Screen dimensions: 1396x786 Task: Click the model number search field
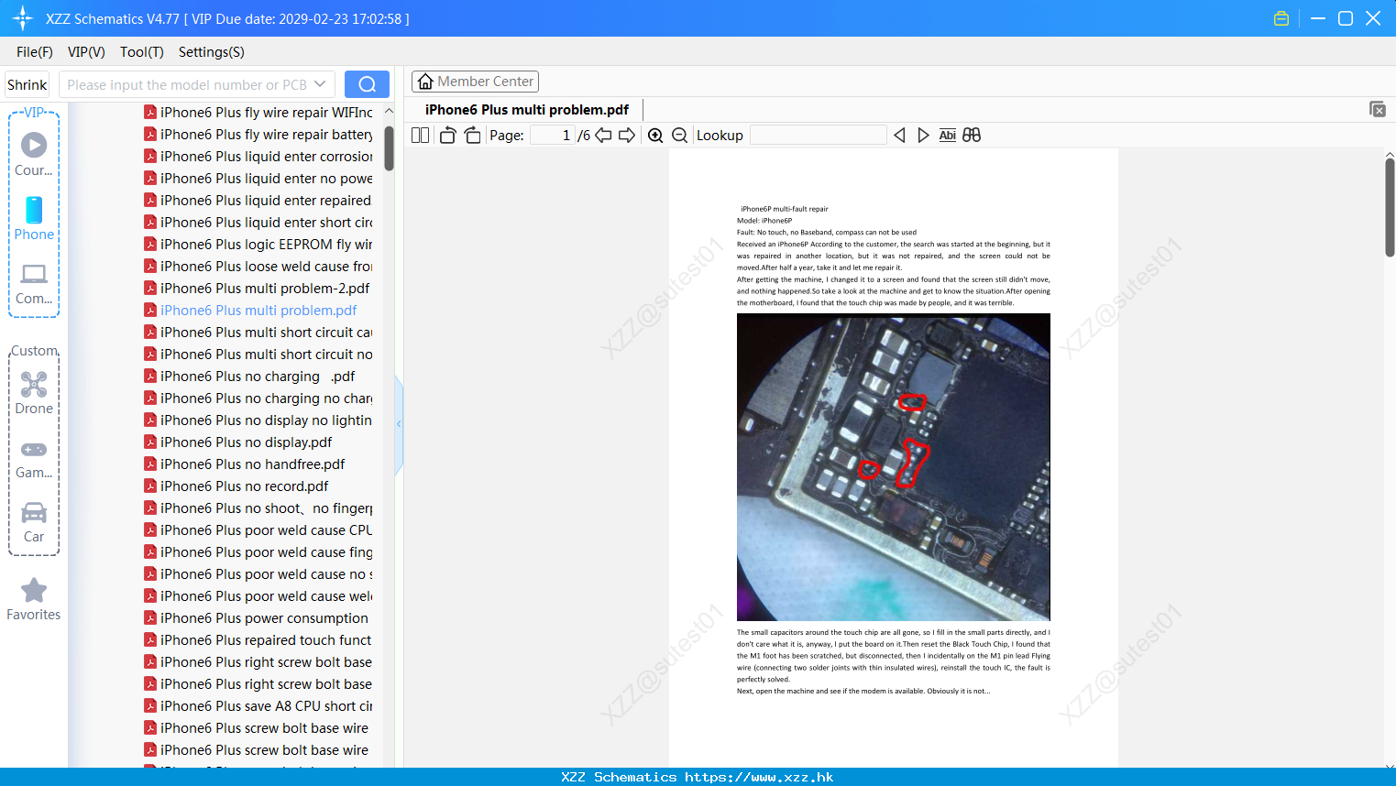coord(186,84)
